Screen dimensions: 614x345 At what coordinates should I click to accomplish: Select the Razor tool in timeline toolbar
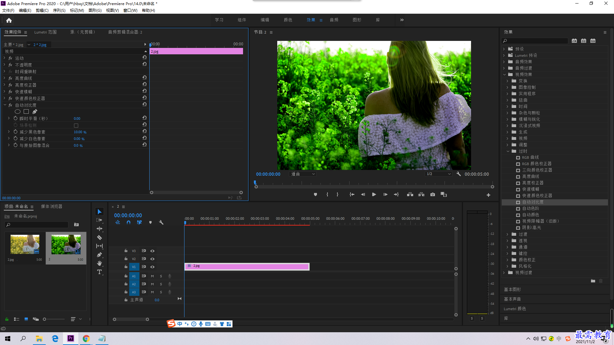(99, 237)
